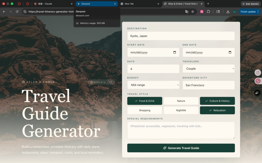The image size is (262, 163).
Task: Focus the End Date field
Action: point(209,52)
